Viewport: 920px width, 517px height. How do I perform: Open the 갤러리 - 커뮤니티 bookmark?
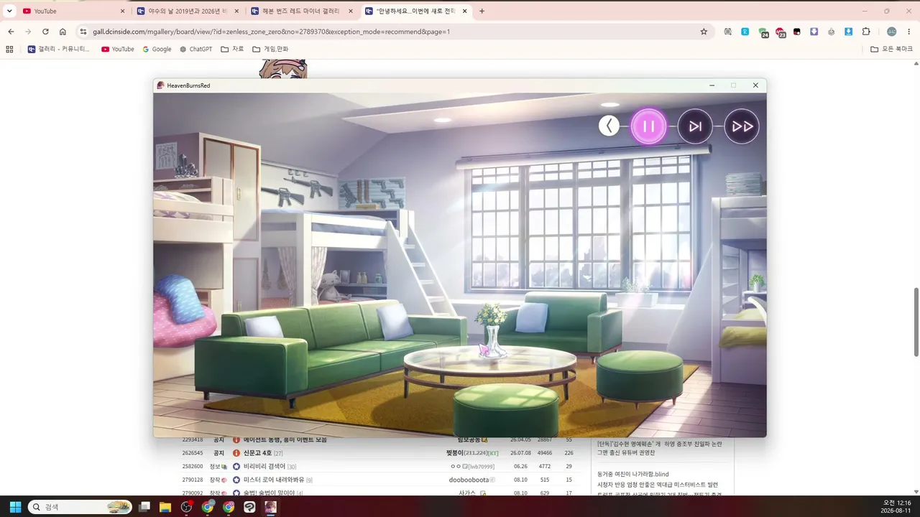[59, 49]
